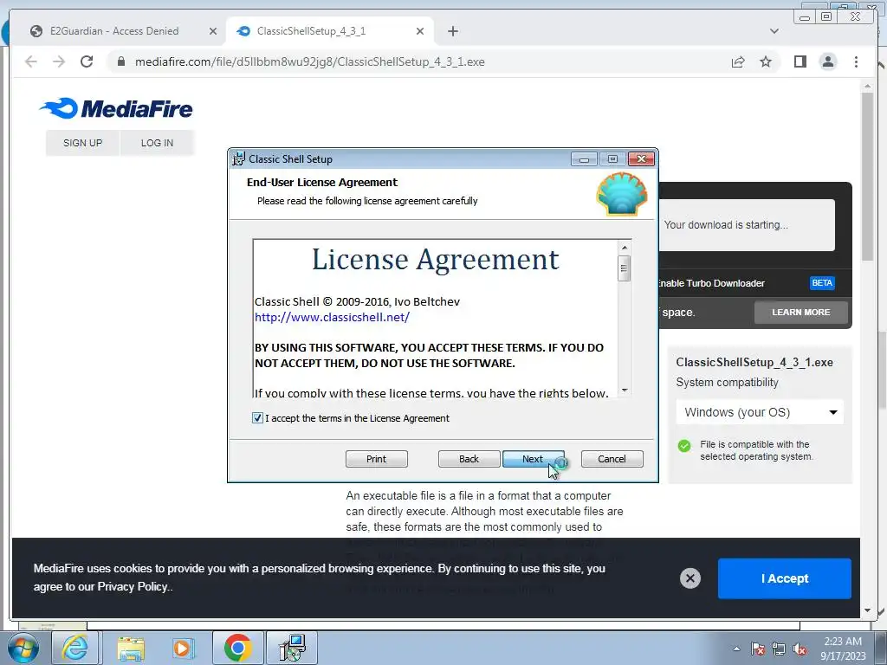Click the MediaFire logo
887x665 pixels.
(116, 108)
